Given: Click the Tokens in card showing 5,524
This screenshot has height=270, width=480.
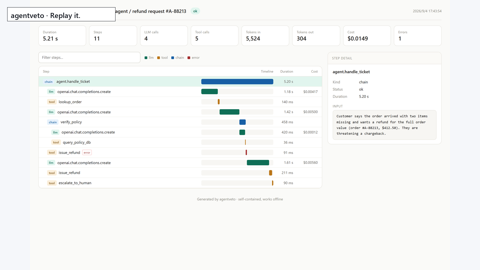Looking at the screenshot, I should coord(265,36).
